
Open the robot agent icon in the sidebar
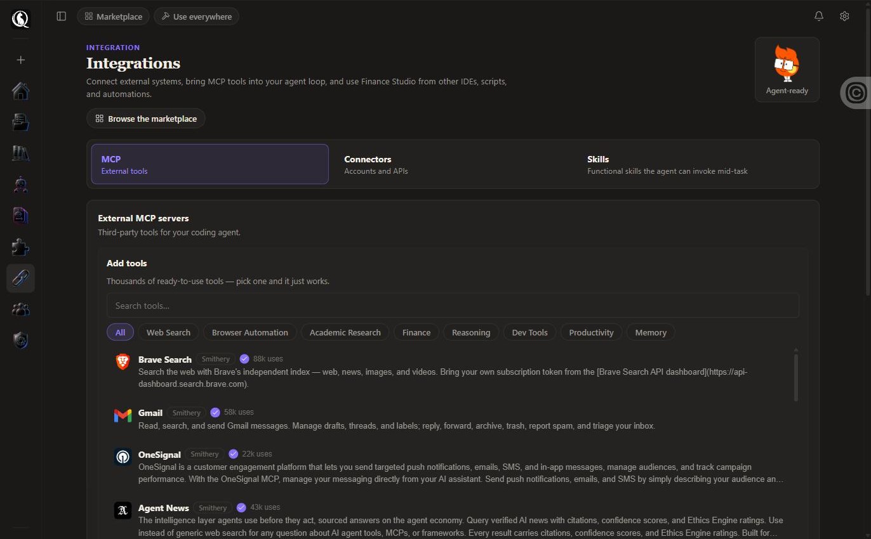[20, 185]
